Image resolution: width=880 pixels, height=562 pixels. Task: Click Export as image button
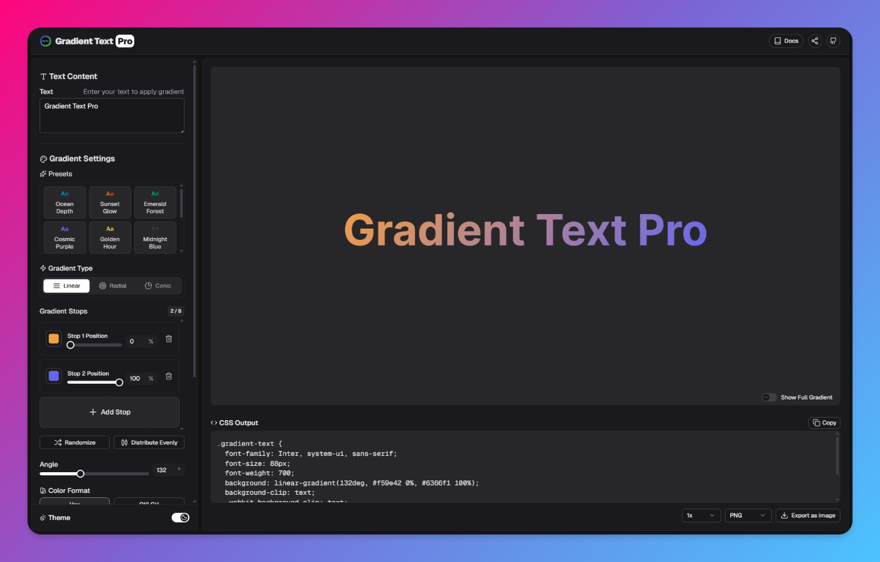click(x=808, y=516)
